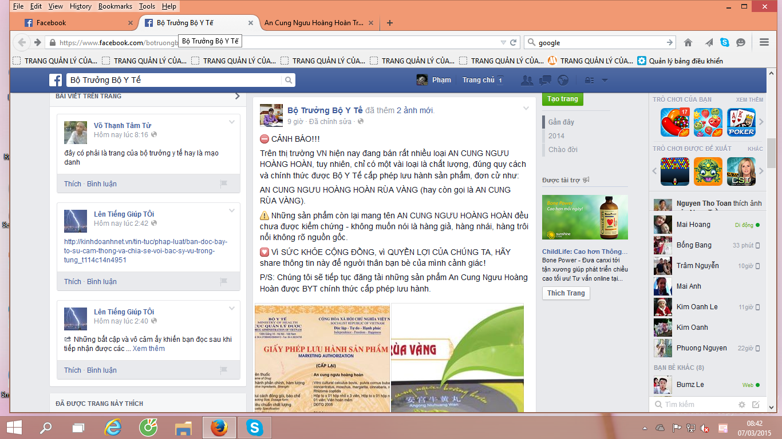Open Internet Explorer from taskbar

113,428
